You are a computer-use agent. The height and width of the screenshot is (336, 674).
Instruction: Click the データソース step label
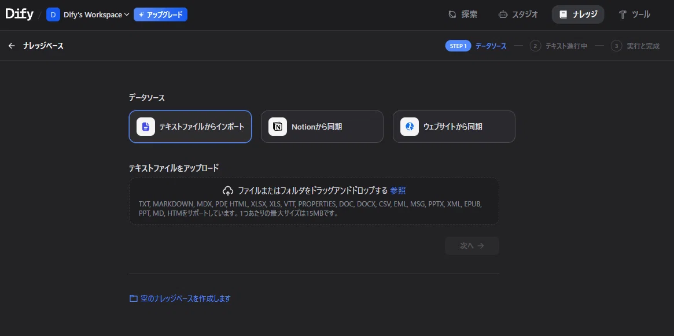tap(491, 46)
